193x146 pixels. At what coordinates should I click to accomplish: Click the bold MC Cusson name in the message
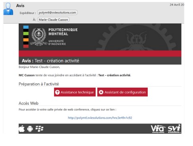27,75
